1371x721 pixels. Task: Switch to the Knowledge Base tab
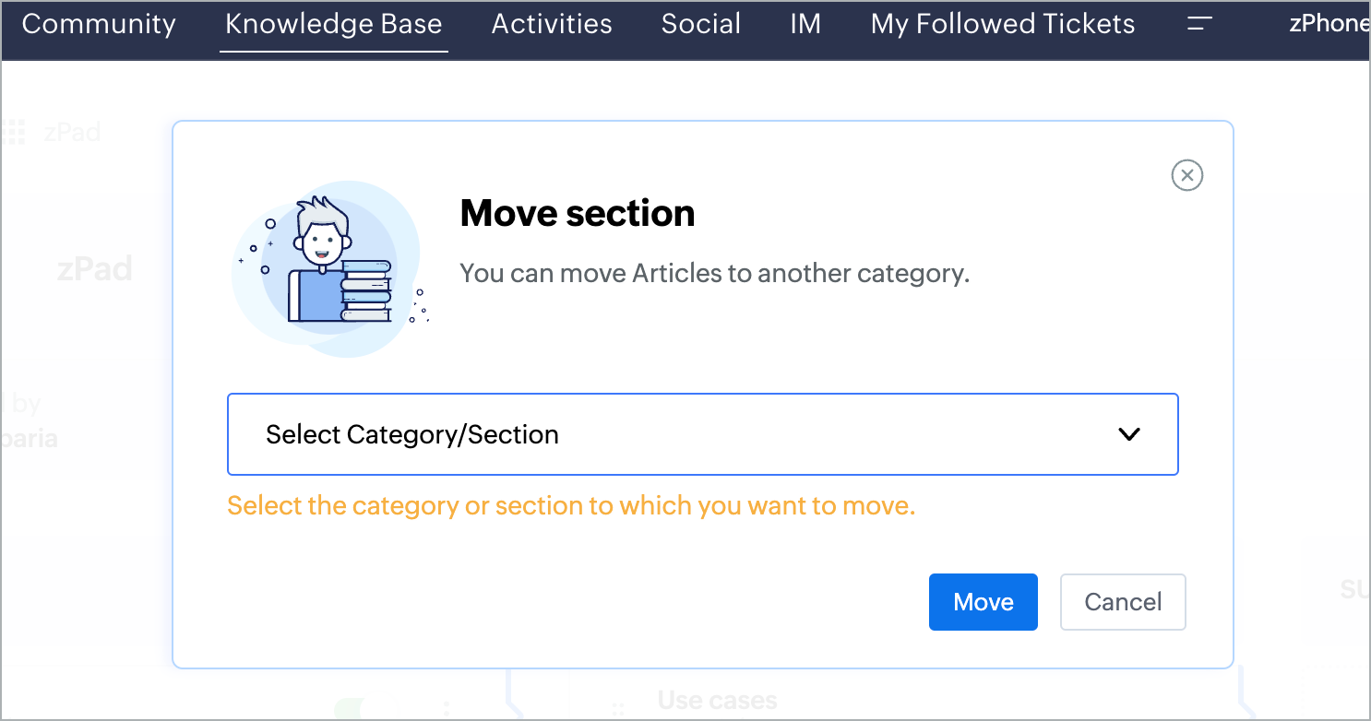[333, 24]
